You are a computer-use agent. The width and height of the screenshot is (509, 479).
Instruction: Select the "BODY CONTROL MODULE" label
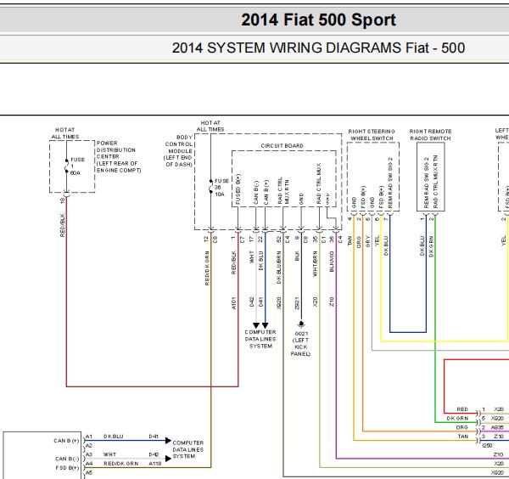click(x=179, y=144)
